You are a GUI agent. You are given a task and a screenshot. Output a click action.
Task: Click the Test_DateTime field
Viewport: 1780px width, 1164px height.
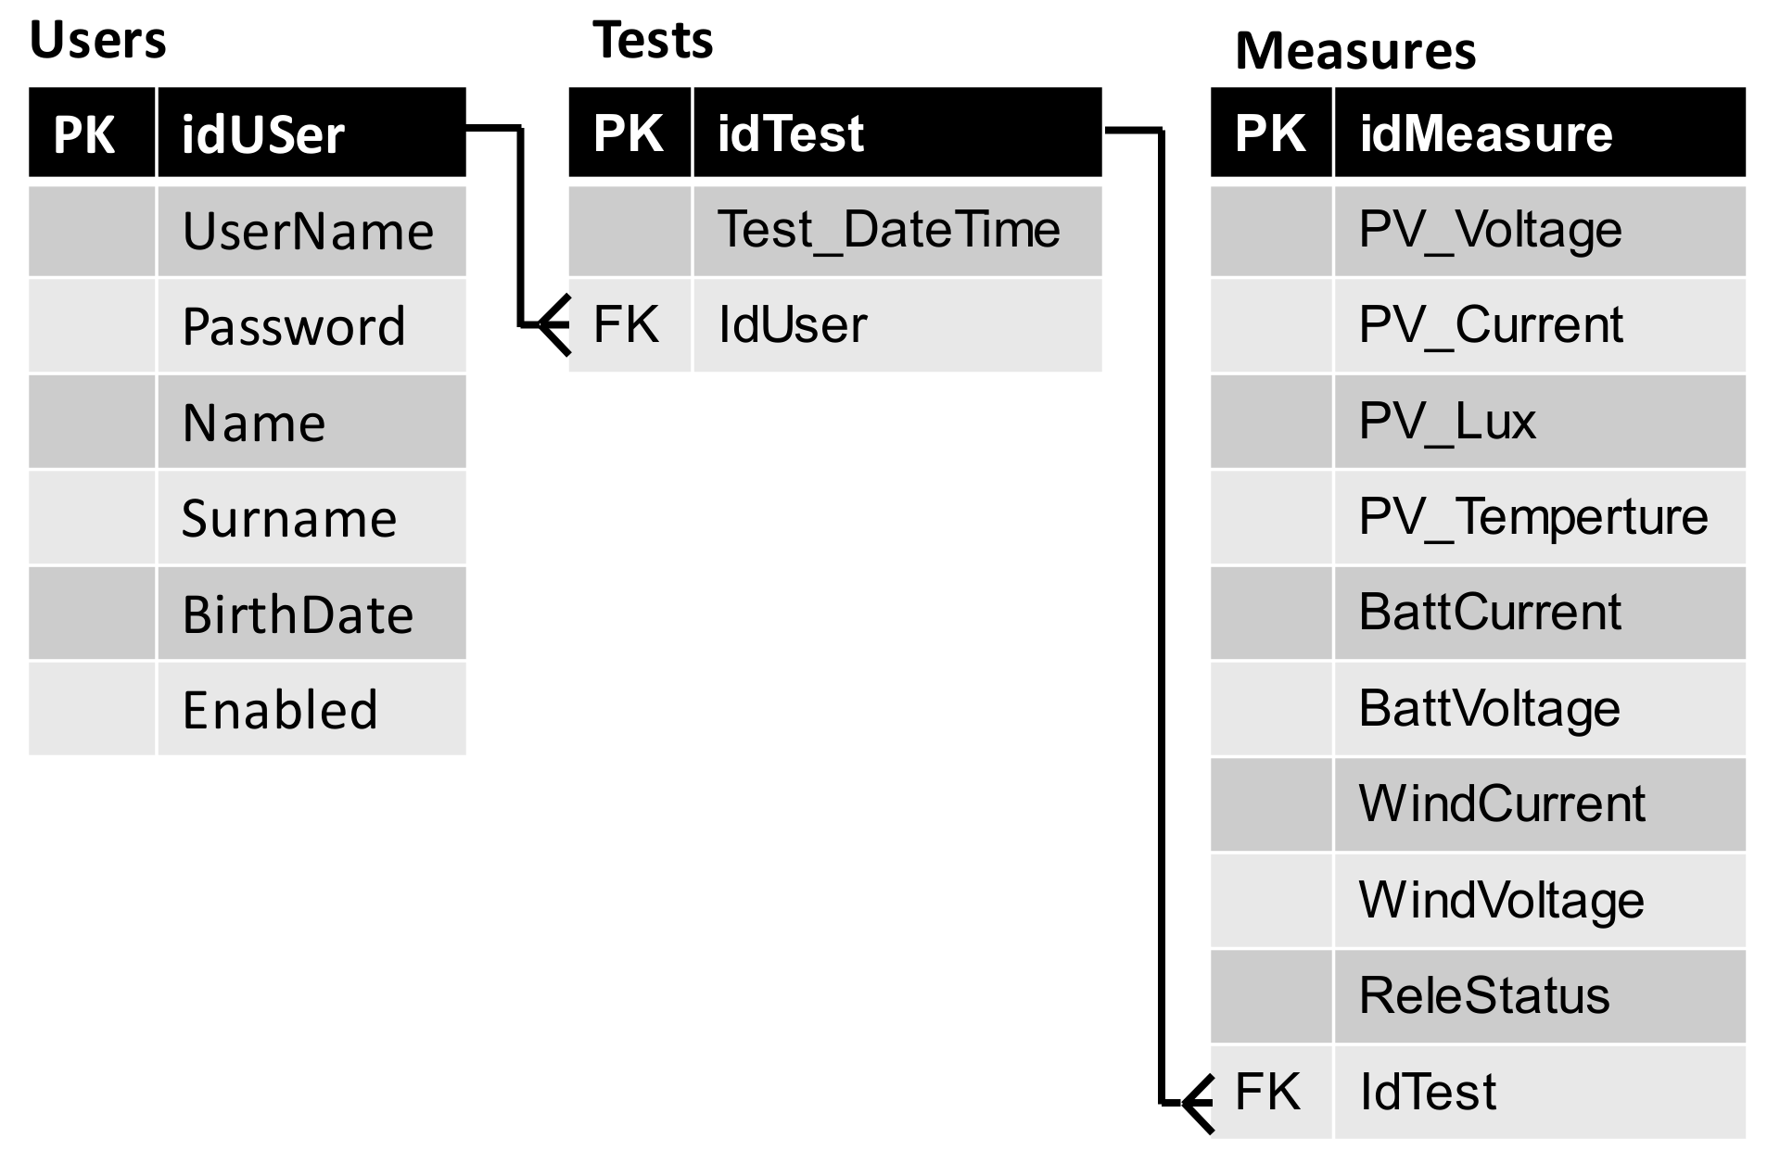coord(888,230)
